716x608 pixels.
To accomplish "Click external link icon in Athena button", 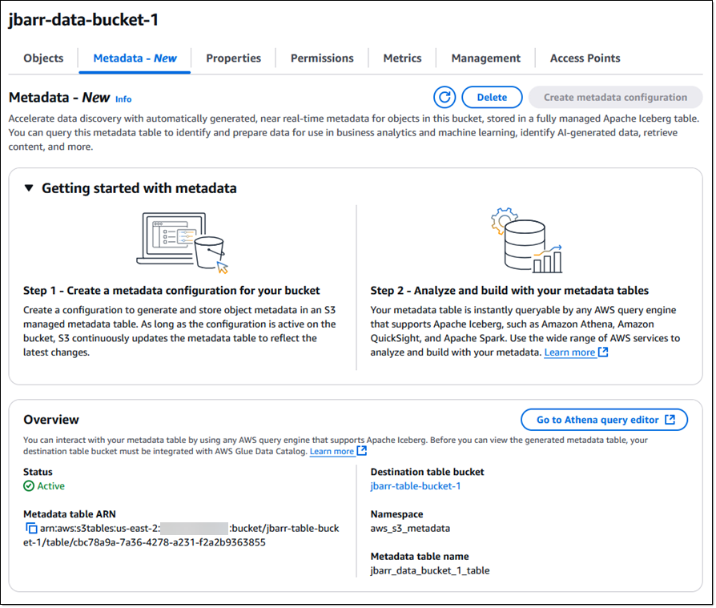I will click(670, 420).
